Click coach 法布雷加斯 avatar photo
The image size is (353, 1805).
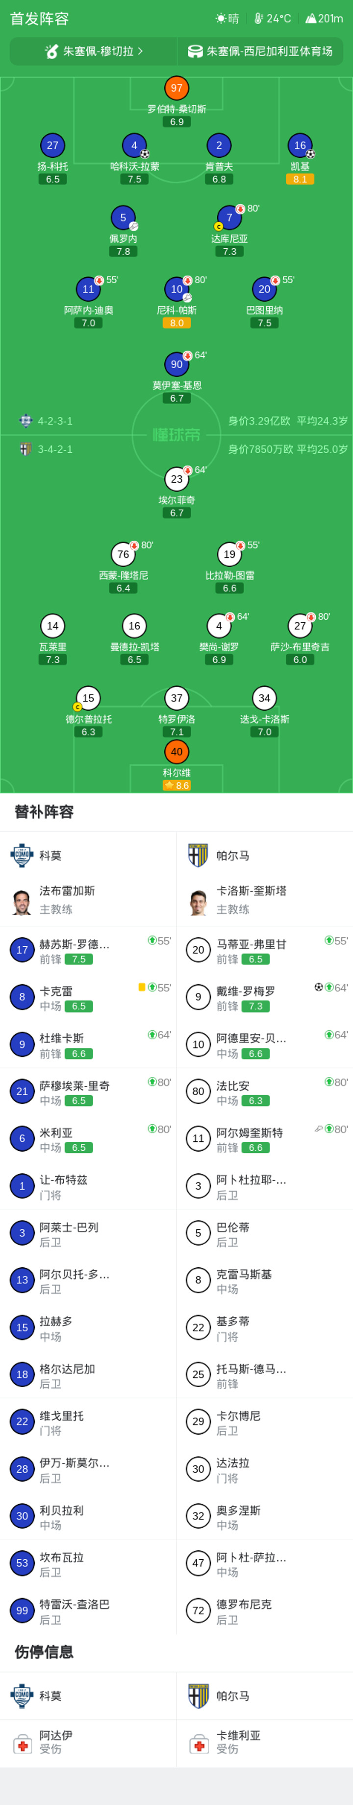[x=23, y=901]
